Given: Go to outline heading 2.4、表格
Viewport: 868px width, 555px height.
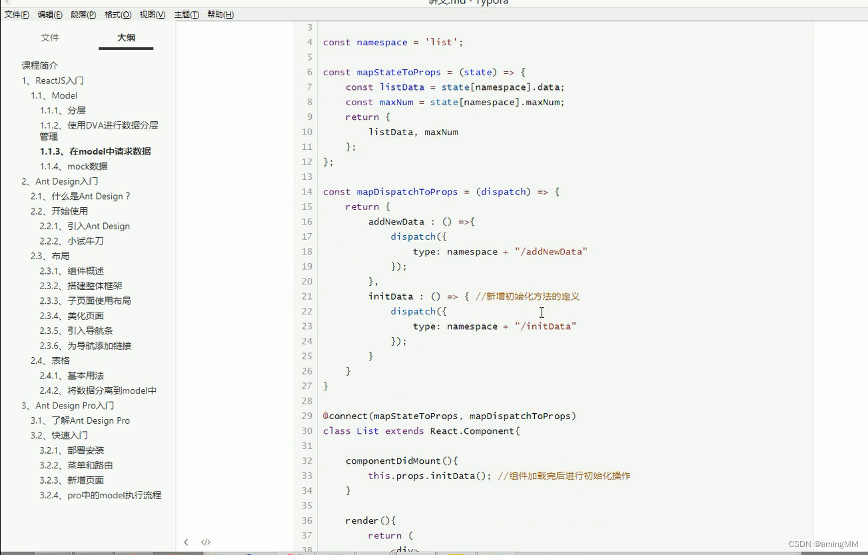Looking at the screenshot, I should pos(50,360).
